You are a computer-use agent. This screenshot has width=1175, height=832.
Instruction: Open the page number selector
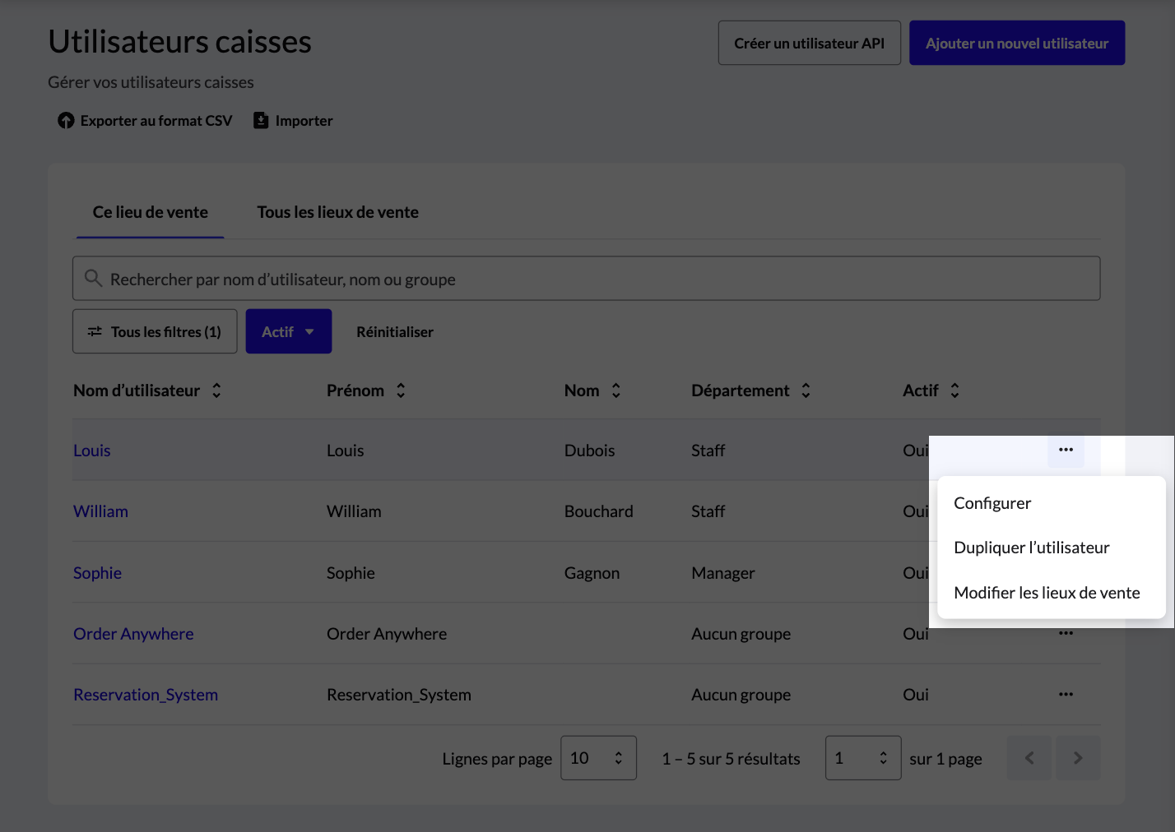click(863, 758)
